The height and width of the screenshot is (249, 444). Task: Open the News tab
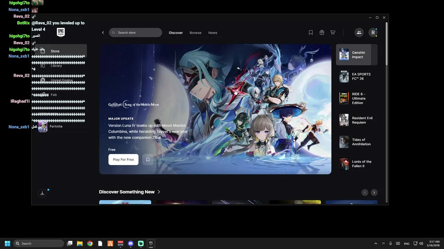coord(213,33)
